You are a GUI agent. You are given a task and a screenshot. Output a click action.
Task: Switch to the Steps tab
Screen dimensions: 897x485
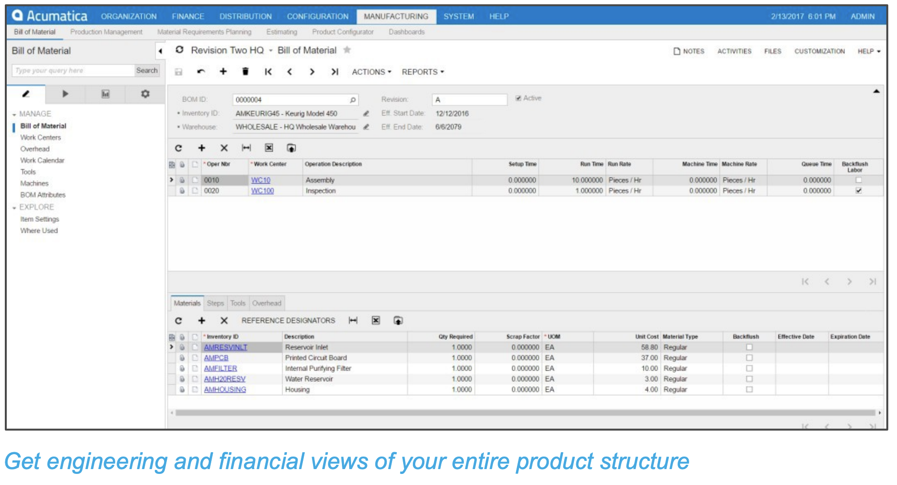[x=215, y=303]
